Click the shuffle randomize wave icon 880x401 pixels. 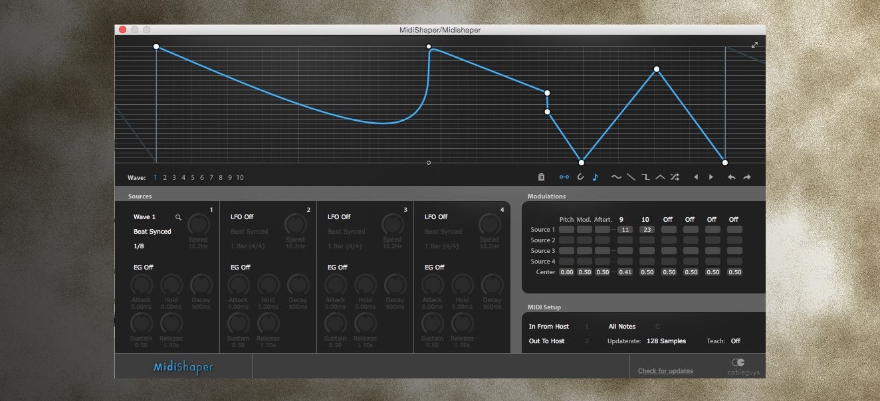(675, 177)
